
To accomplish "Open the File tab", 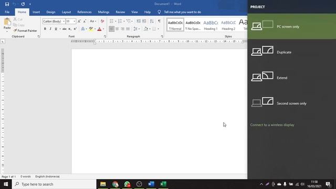I will pyautogui.click(x=7, y=12).
